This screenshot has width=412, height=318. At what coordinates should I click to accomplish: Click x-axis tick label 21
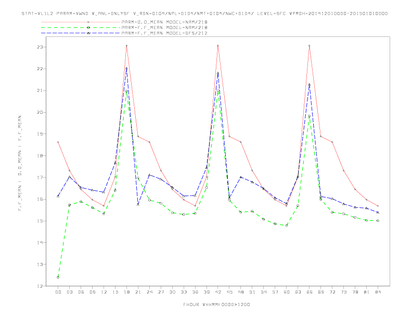coord(138,292)
